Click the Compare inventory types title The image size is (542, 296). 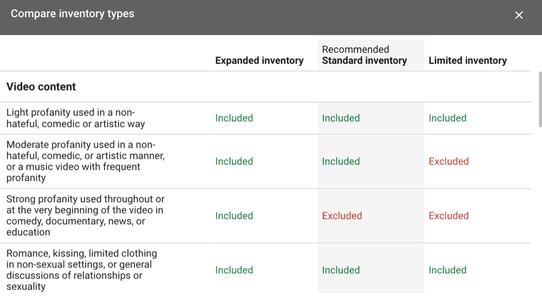72,14
